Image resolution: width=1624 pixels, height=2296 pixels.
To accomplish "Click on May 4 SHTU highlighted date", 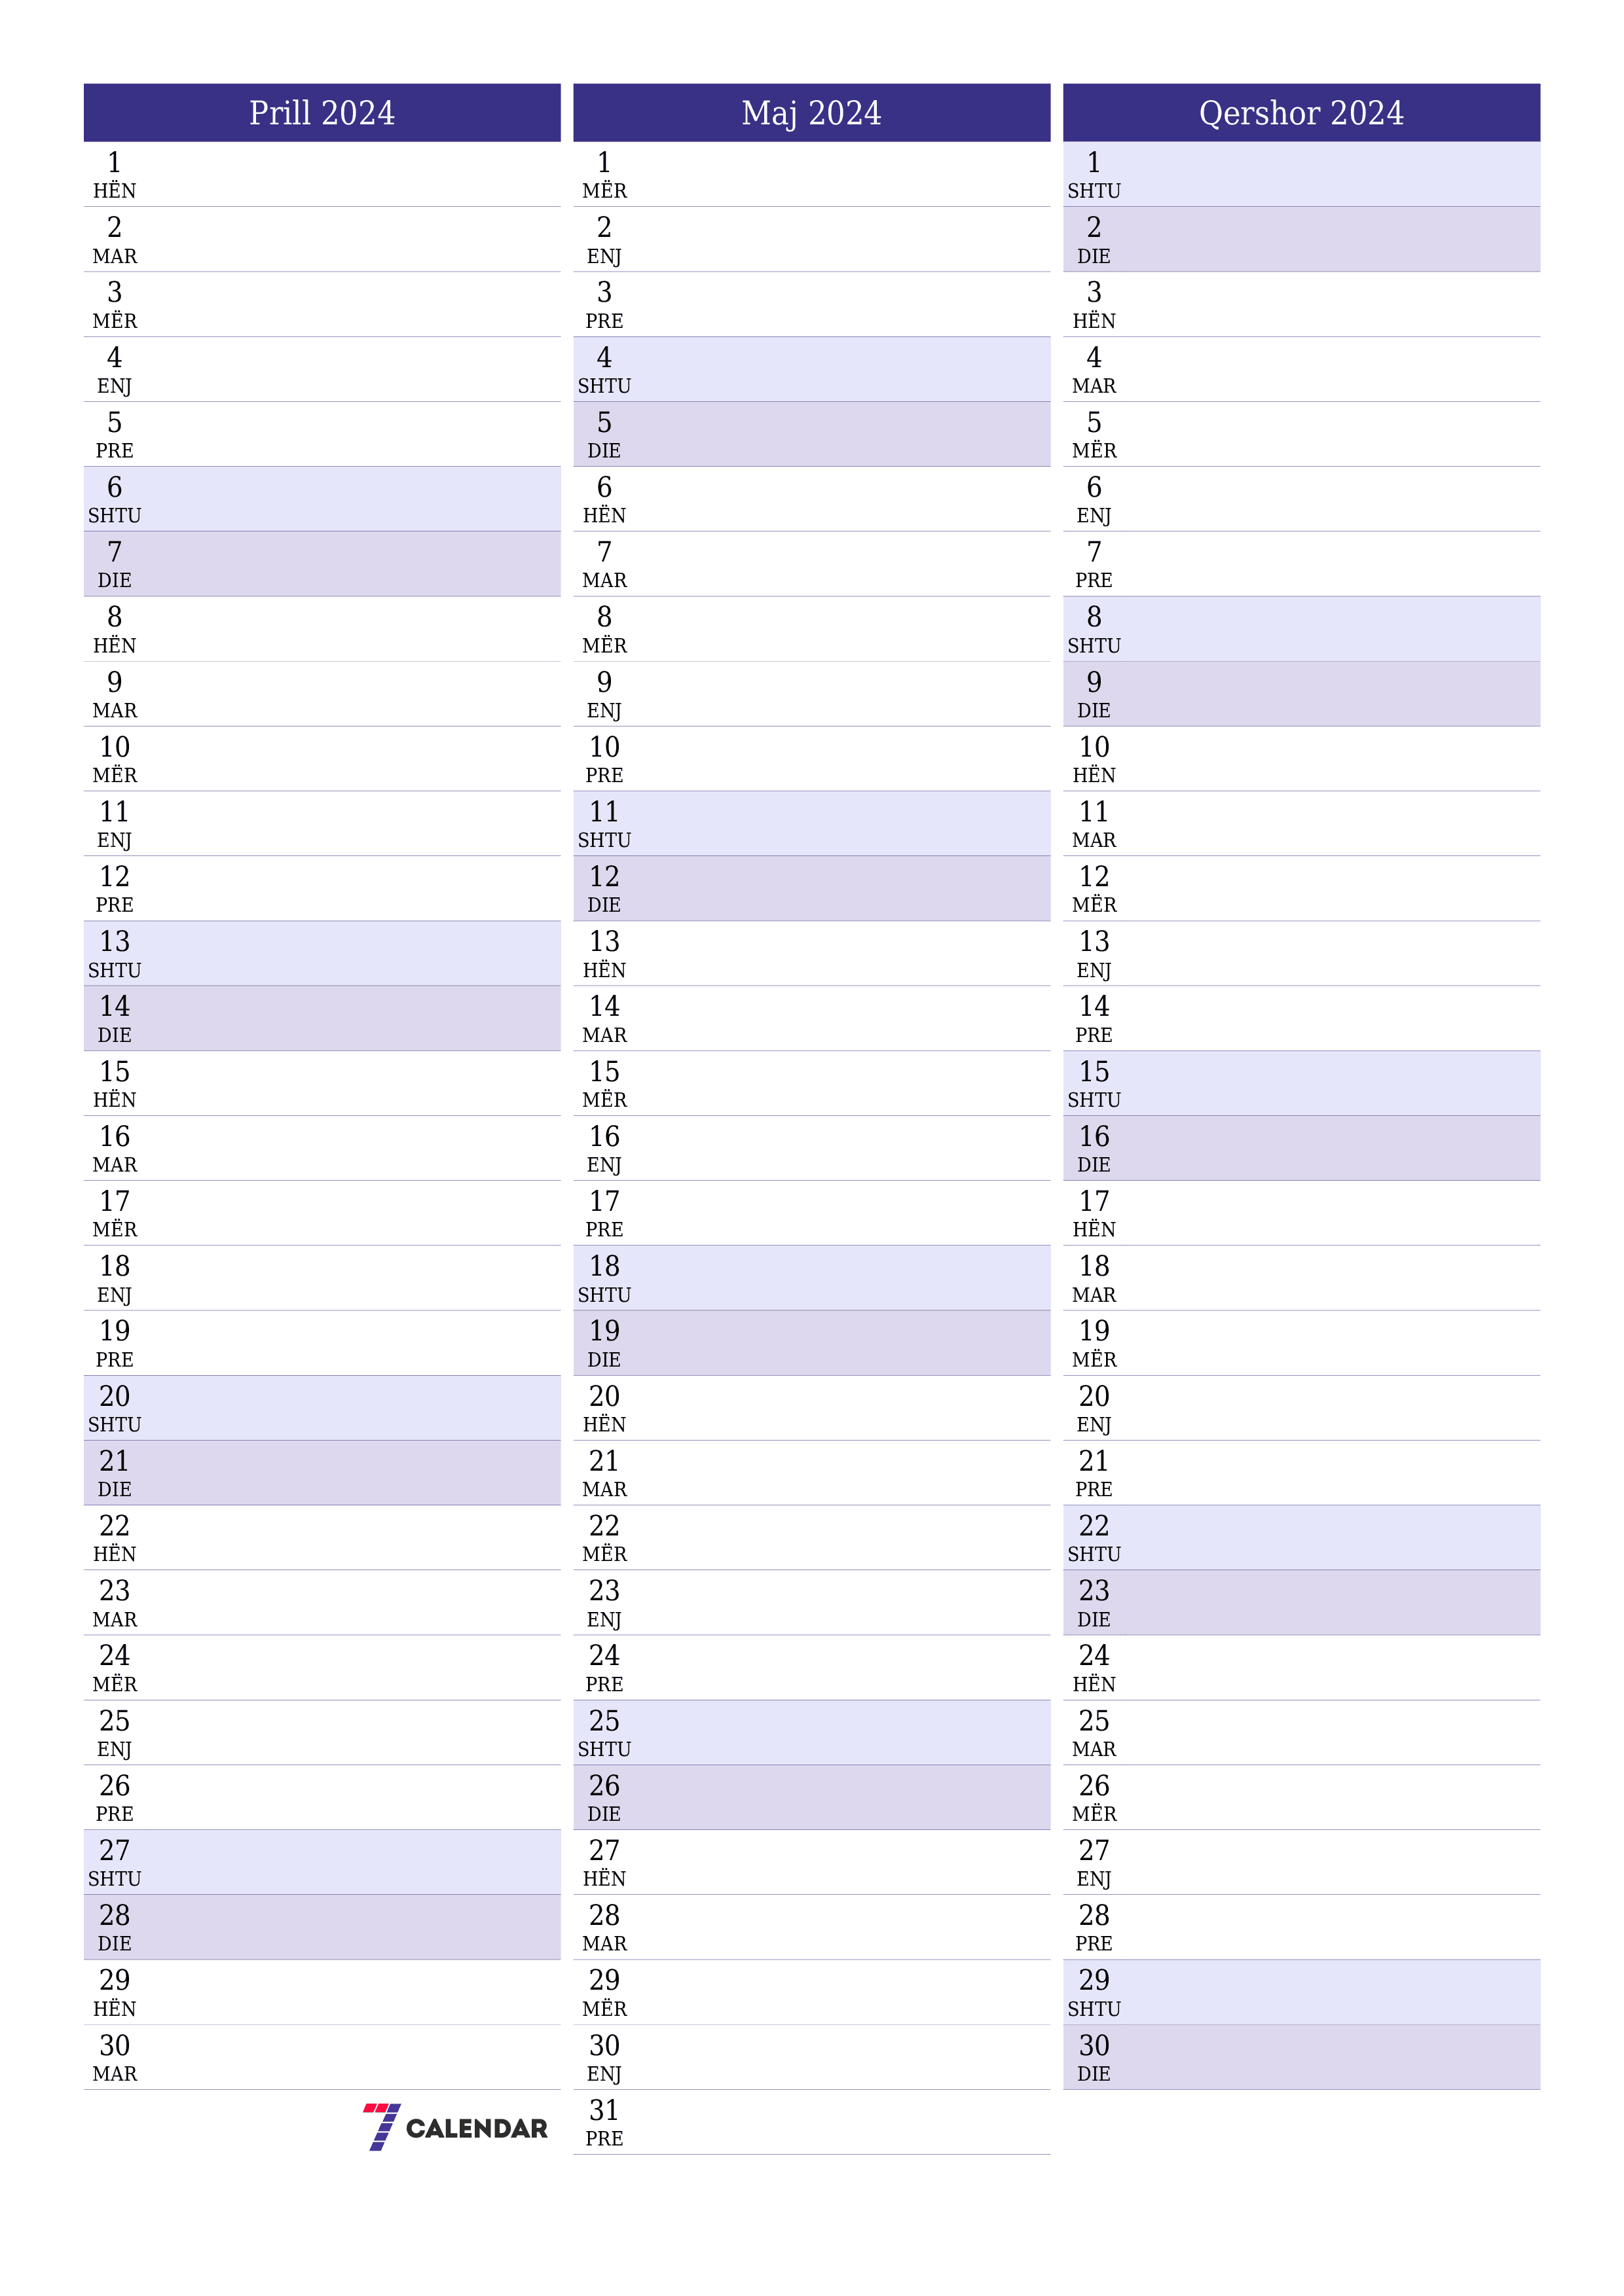I will coord(812,370).
